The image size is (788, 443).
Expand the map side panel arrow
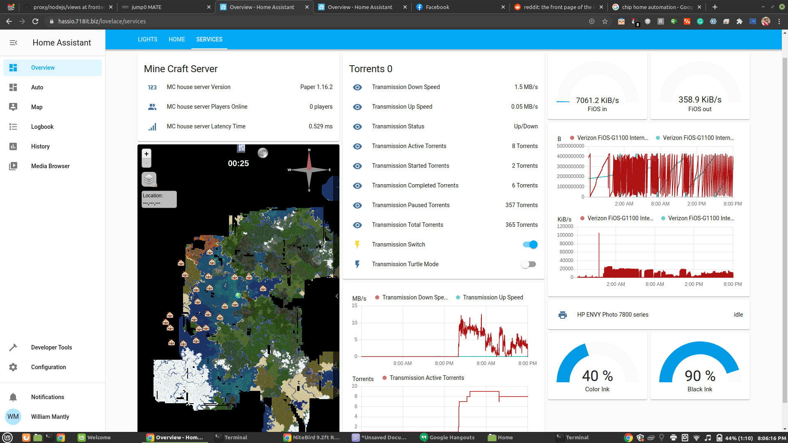pyautogui.click(x=337, y=296)
